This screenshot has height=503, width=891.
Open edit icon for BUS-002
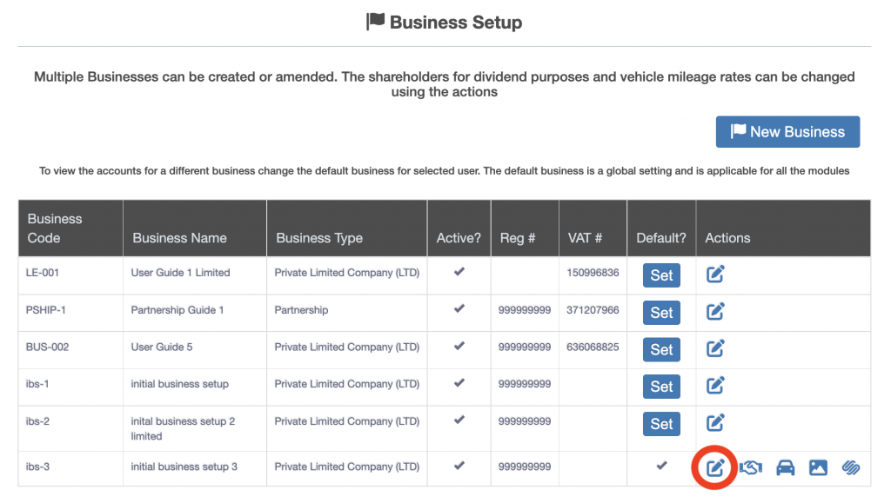tap(715, 349)
